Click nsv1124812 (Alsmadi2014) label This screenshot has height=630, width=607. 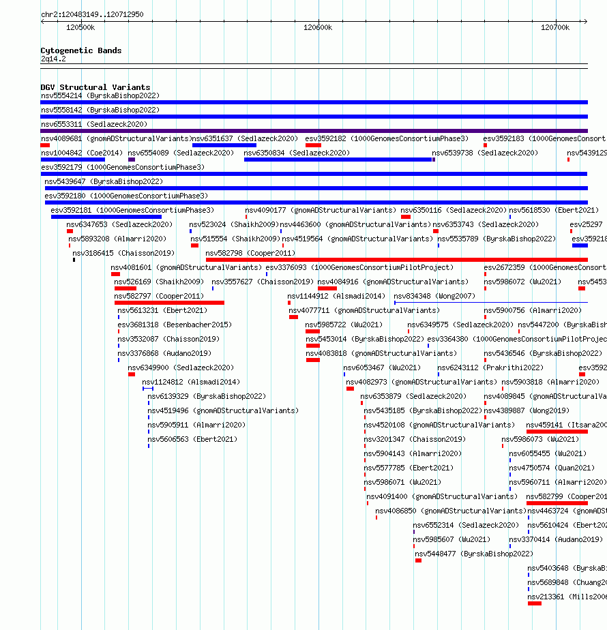tap(191, 382)
